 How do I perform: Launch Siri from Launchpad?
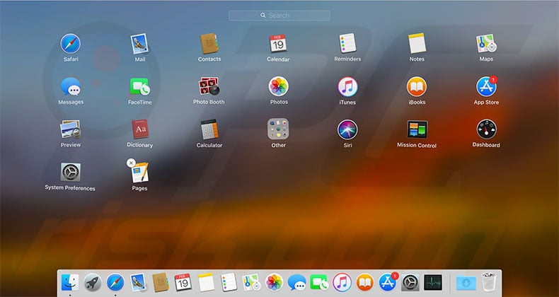(x=347, y=129)
